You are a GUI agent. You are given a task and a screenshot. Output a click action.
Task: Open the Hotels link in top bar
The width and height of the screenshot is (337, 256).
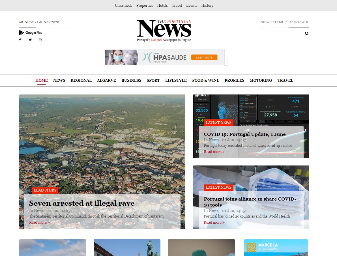pos(162,5)
